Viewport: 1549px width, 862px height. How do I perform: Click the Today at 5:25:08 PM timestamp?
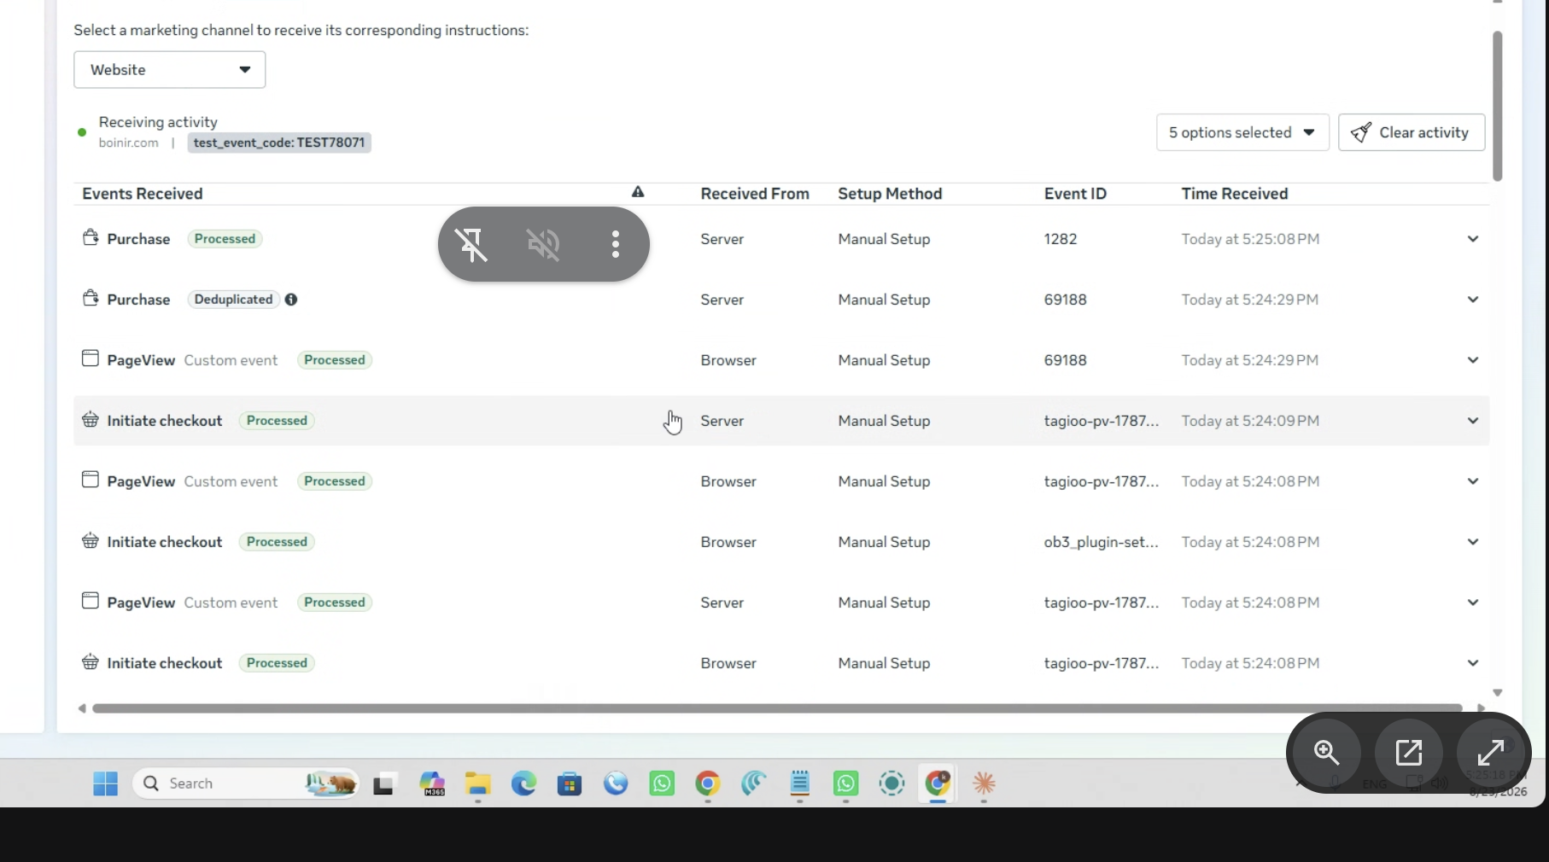[x=1251, y=239]
